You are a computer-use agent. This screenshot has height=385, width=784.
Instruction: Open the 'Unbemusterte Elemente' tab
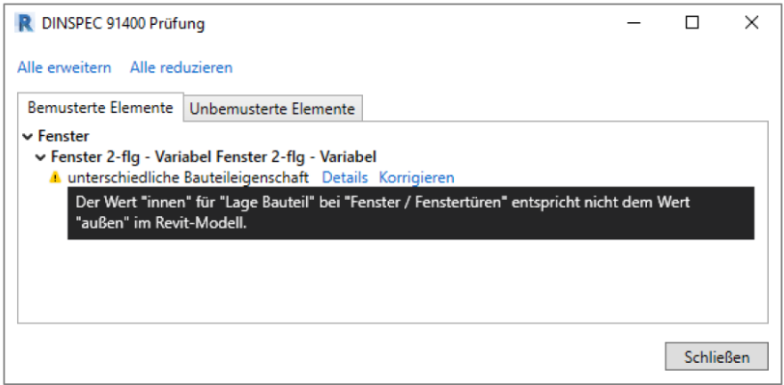pos(272,108)
